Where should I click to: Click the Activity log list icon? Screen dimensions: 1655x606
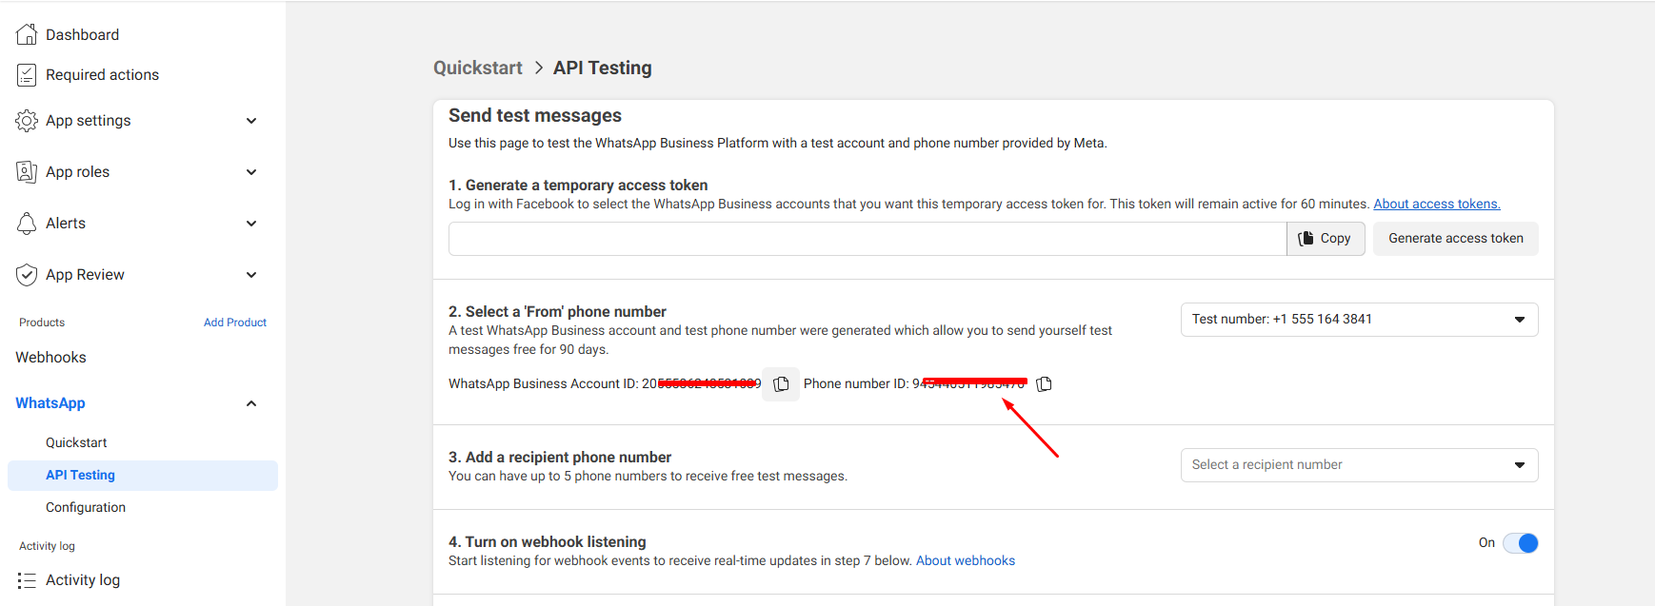click(x=27, y=580)
